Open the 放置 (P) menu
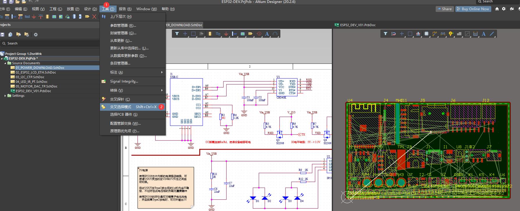Screen dimensions: 520x211 click(73, 9)
